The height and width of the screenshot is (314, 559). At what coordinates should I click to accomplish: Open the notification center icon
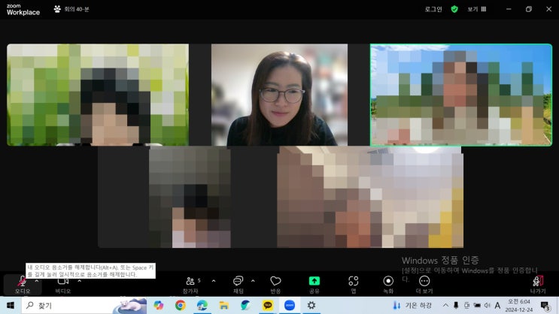point(545,306)
